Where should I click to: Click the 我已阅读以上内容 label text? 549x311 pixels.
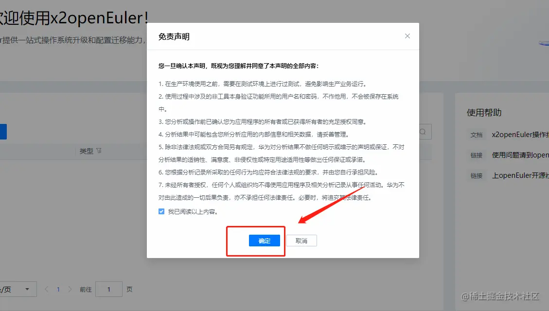tap(193, 212)
